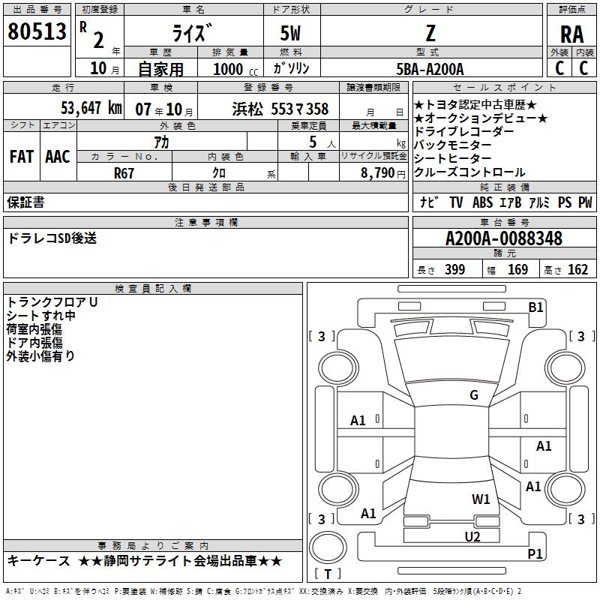
Task: Select the RA evaluation score
Action: click(571, 34)
